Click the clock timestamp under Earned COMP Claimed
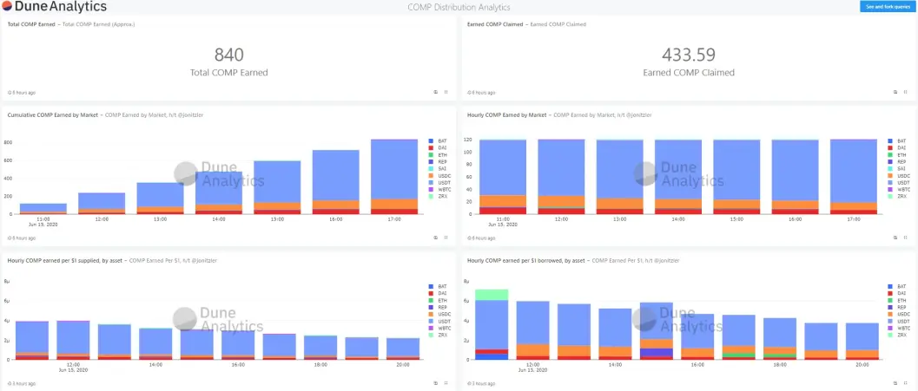The image size is (918, 391). tap(481, 93)
